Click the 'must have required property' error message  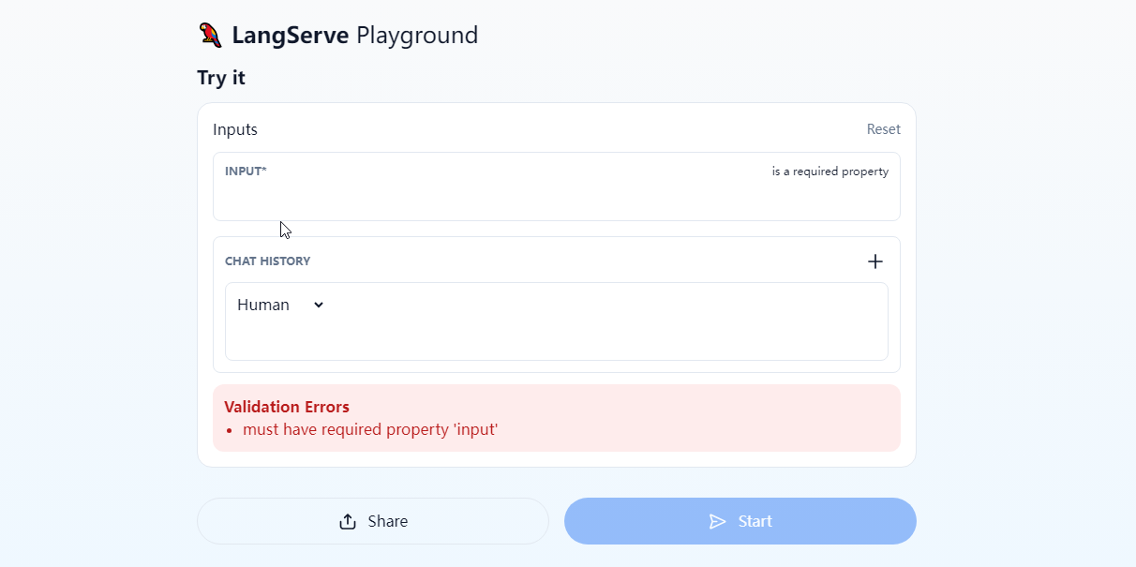point(370,428)
